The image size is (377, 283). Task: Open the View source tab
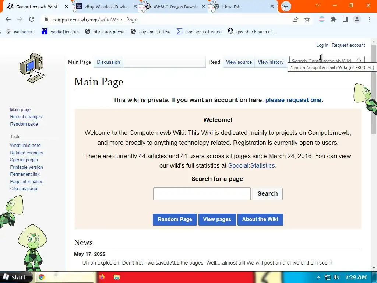[239, 62]
